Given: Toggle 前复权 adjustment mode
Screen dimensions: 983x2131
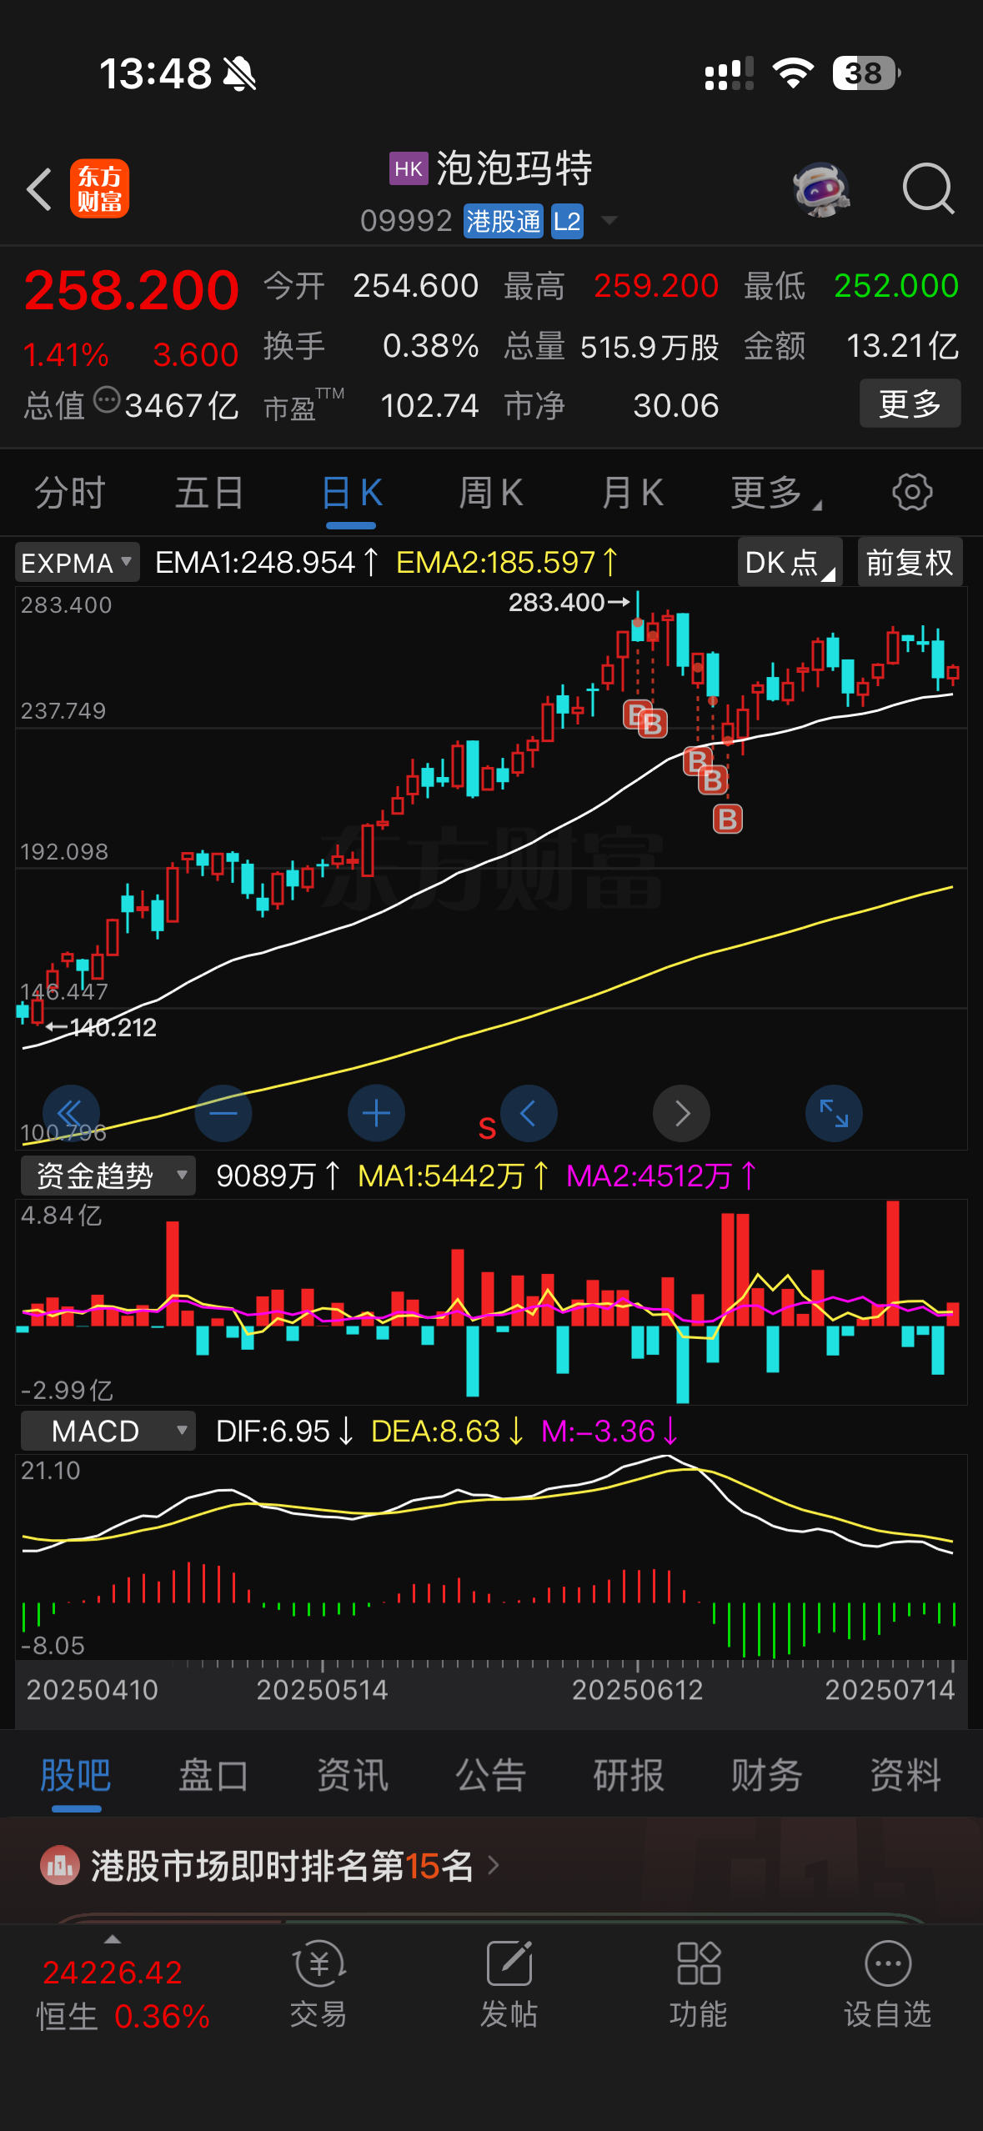Looking at the screenshot, I should (910, 563).
